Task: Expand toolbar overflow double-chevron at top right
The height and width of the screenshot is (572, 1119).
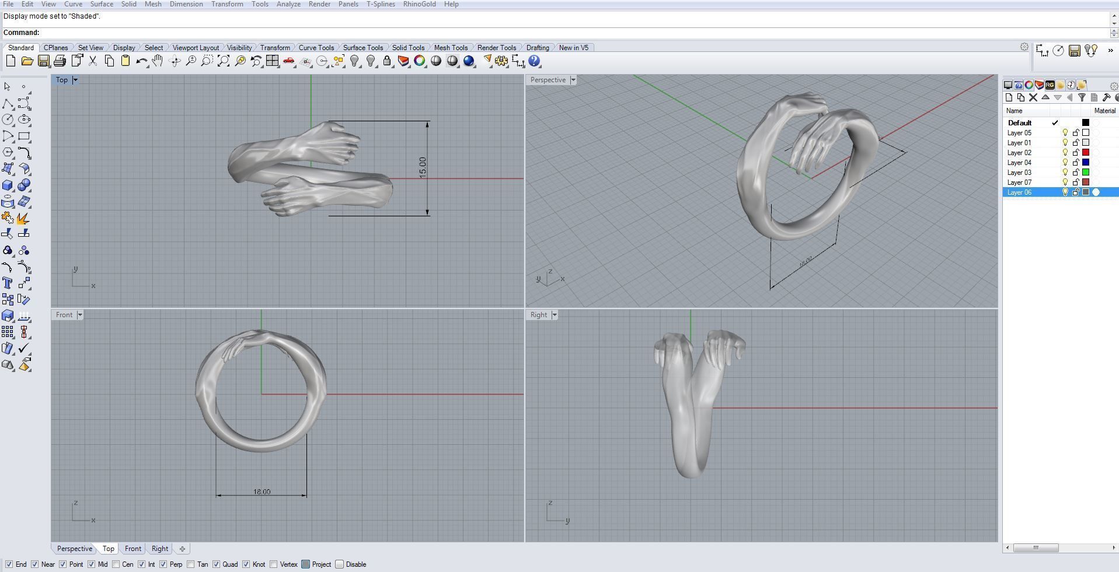Action: 1110,51
